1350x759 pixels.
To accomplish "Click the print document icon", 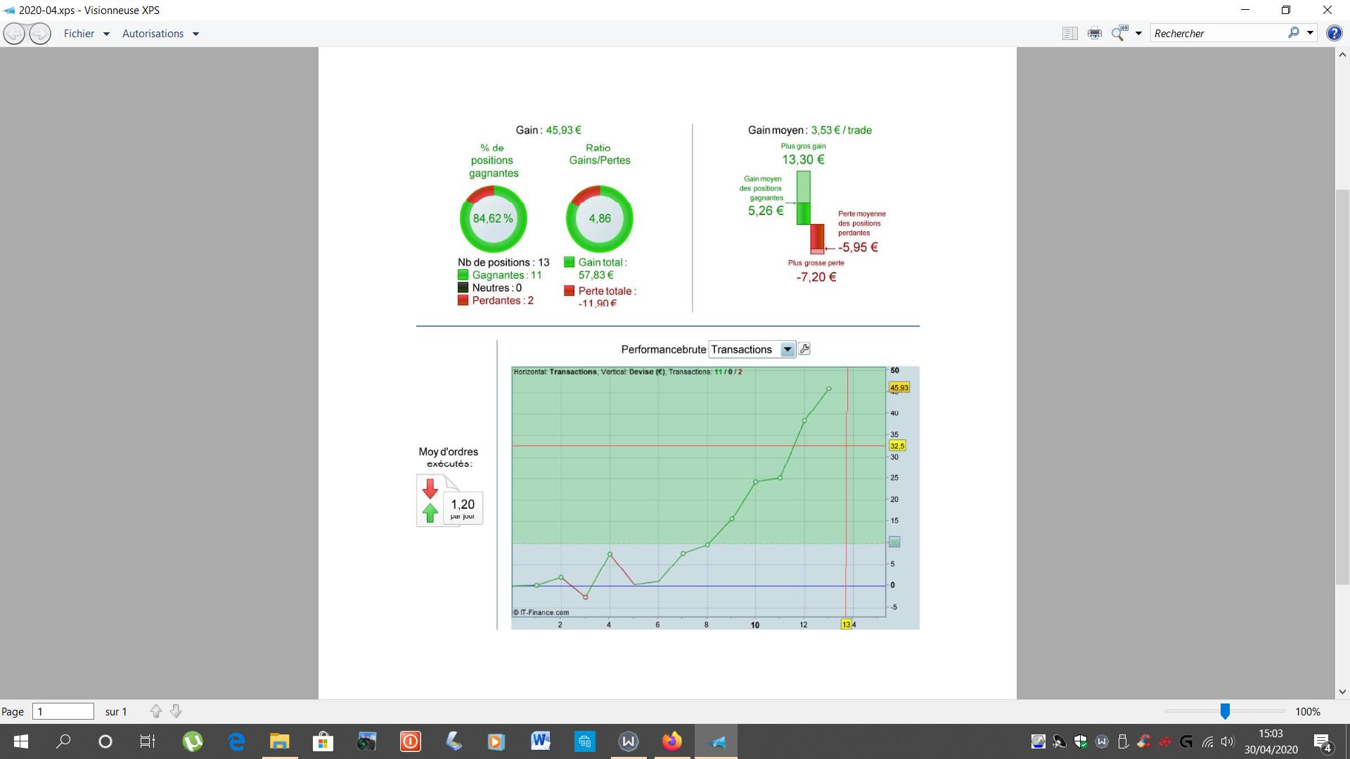I will pos(1094,33).
